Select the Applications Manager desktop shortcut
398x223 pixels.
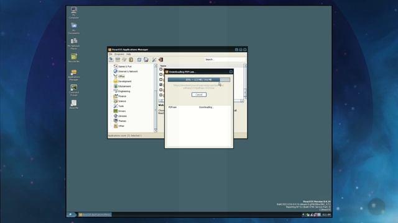[x=74, y=75]
